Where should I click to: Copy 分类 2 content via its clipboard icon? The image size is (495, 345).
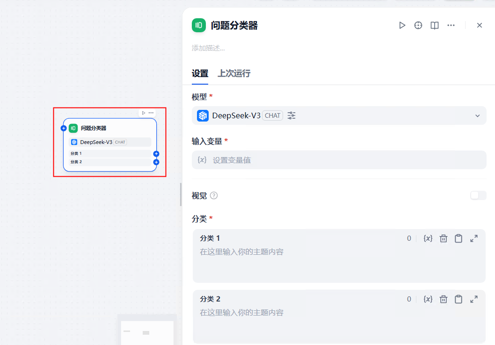point(459,299)
